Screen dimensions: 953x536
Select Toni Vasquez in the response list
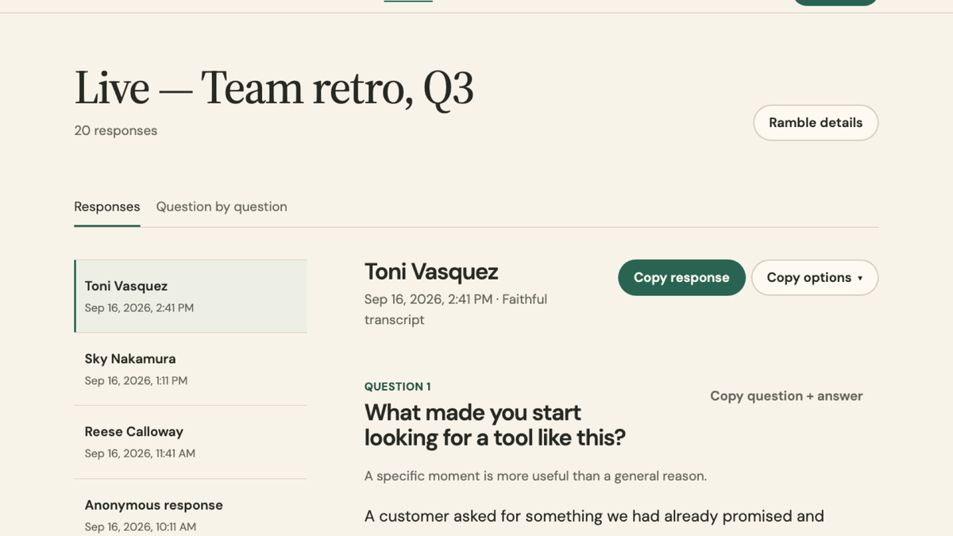click(x=191, y=296)
